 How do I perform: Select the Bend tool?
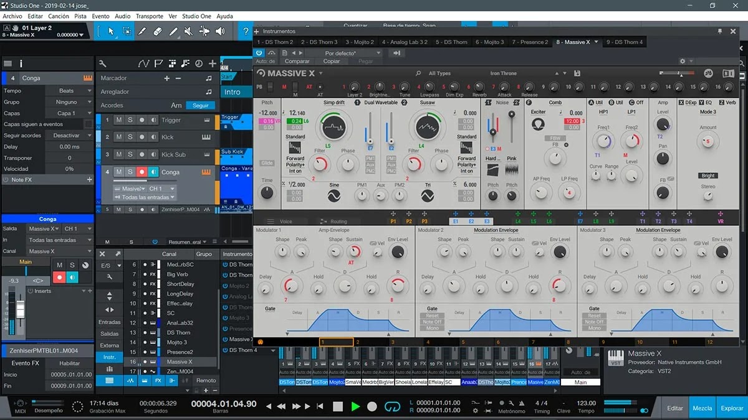click(204, 30)
